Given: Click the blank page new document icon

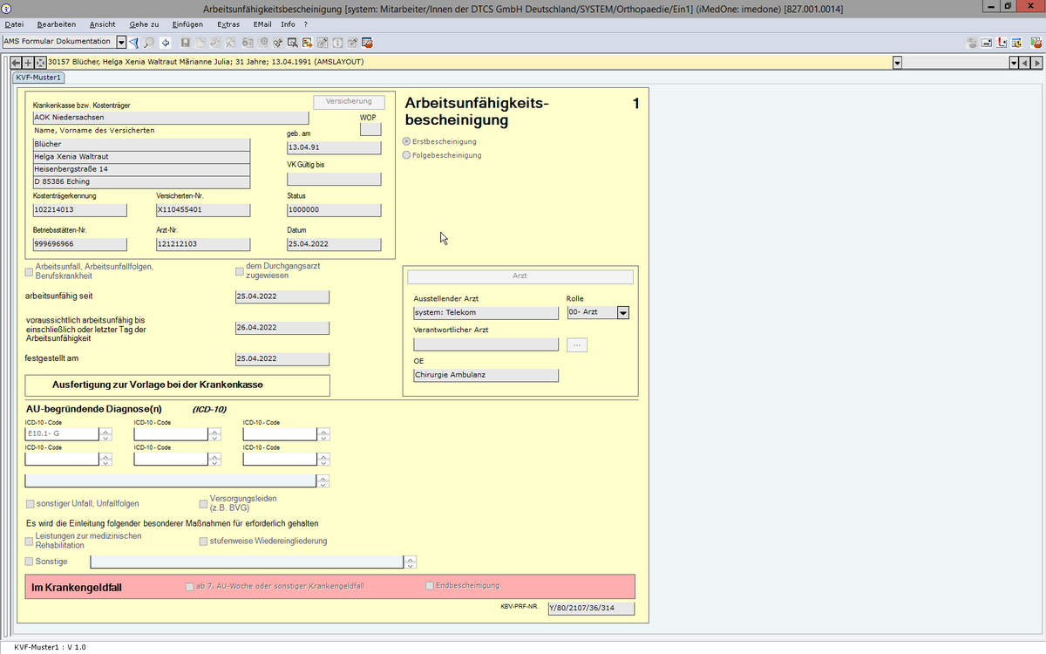Looking at the screenshot, I should pyautogui.click(x=200, y=42).
